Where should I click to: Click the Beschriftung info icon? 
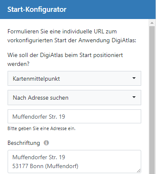[46, 143]
